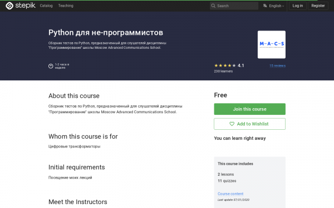Click the '2 lessons' text
The width and height of the screenshot is (334, 208).
coord(226,175)
